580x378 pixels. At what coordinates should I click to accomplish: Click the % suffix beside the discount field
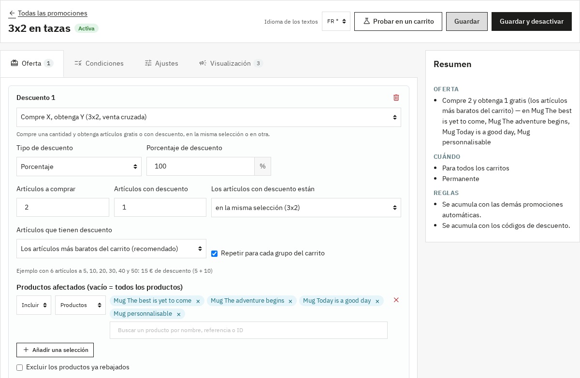(x=262, y=167)
